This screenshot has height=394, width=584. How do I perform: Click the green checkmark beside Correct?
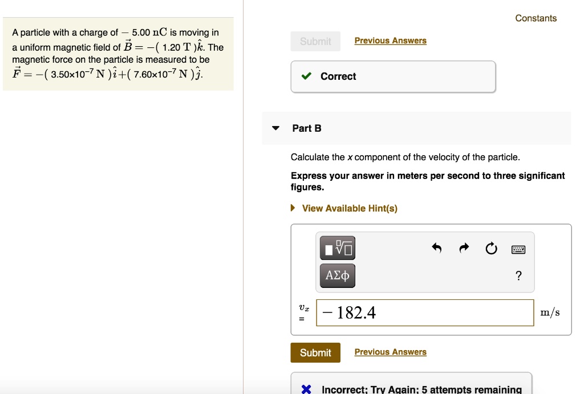(306, 76)
